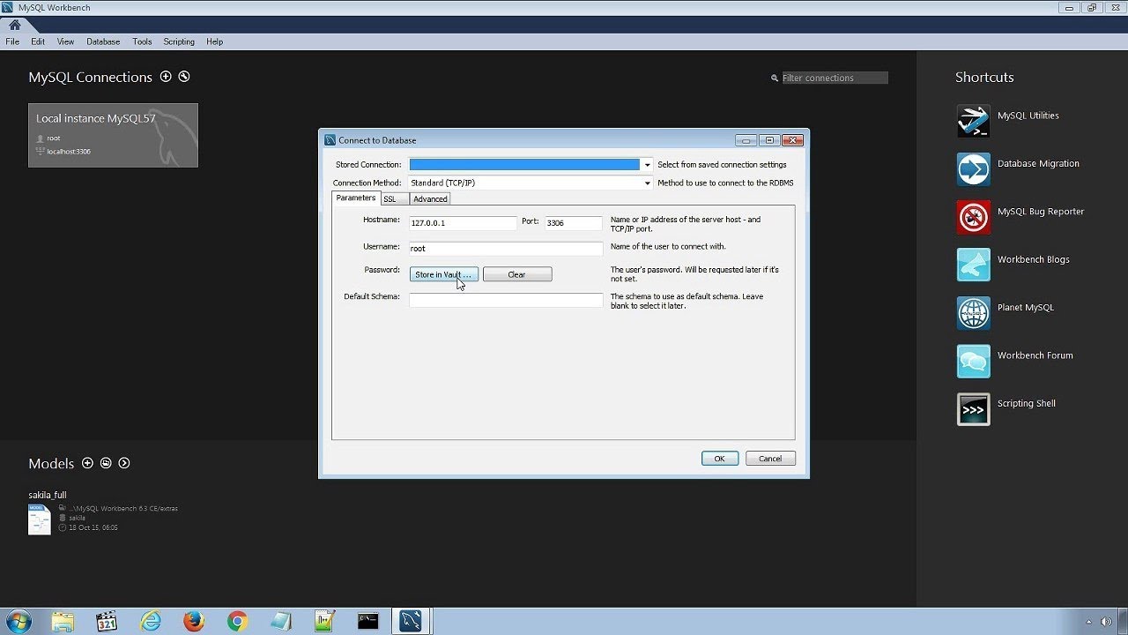Expand the Connection Method dropdown arrow
The height and width of the screenshot is (635, 1128).
pos(648,183)
